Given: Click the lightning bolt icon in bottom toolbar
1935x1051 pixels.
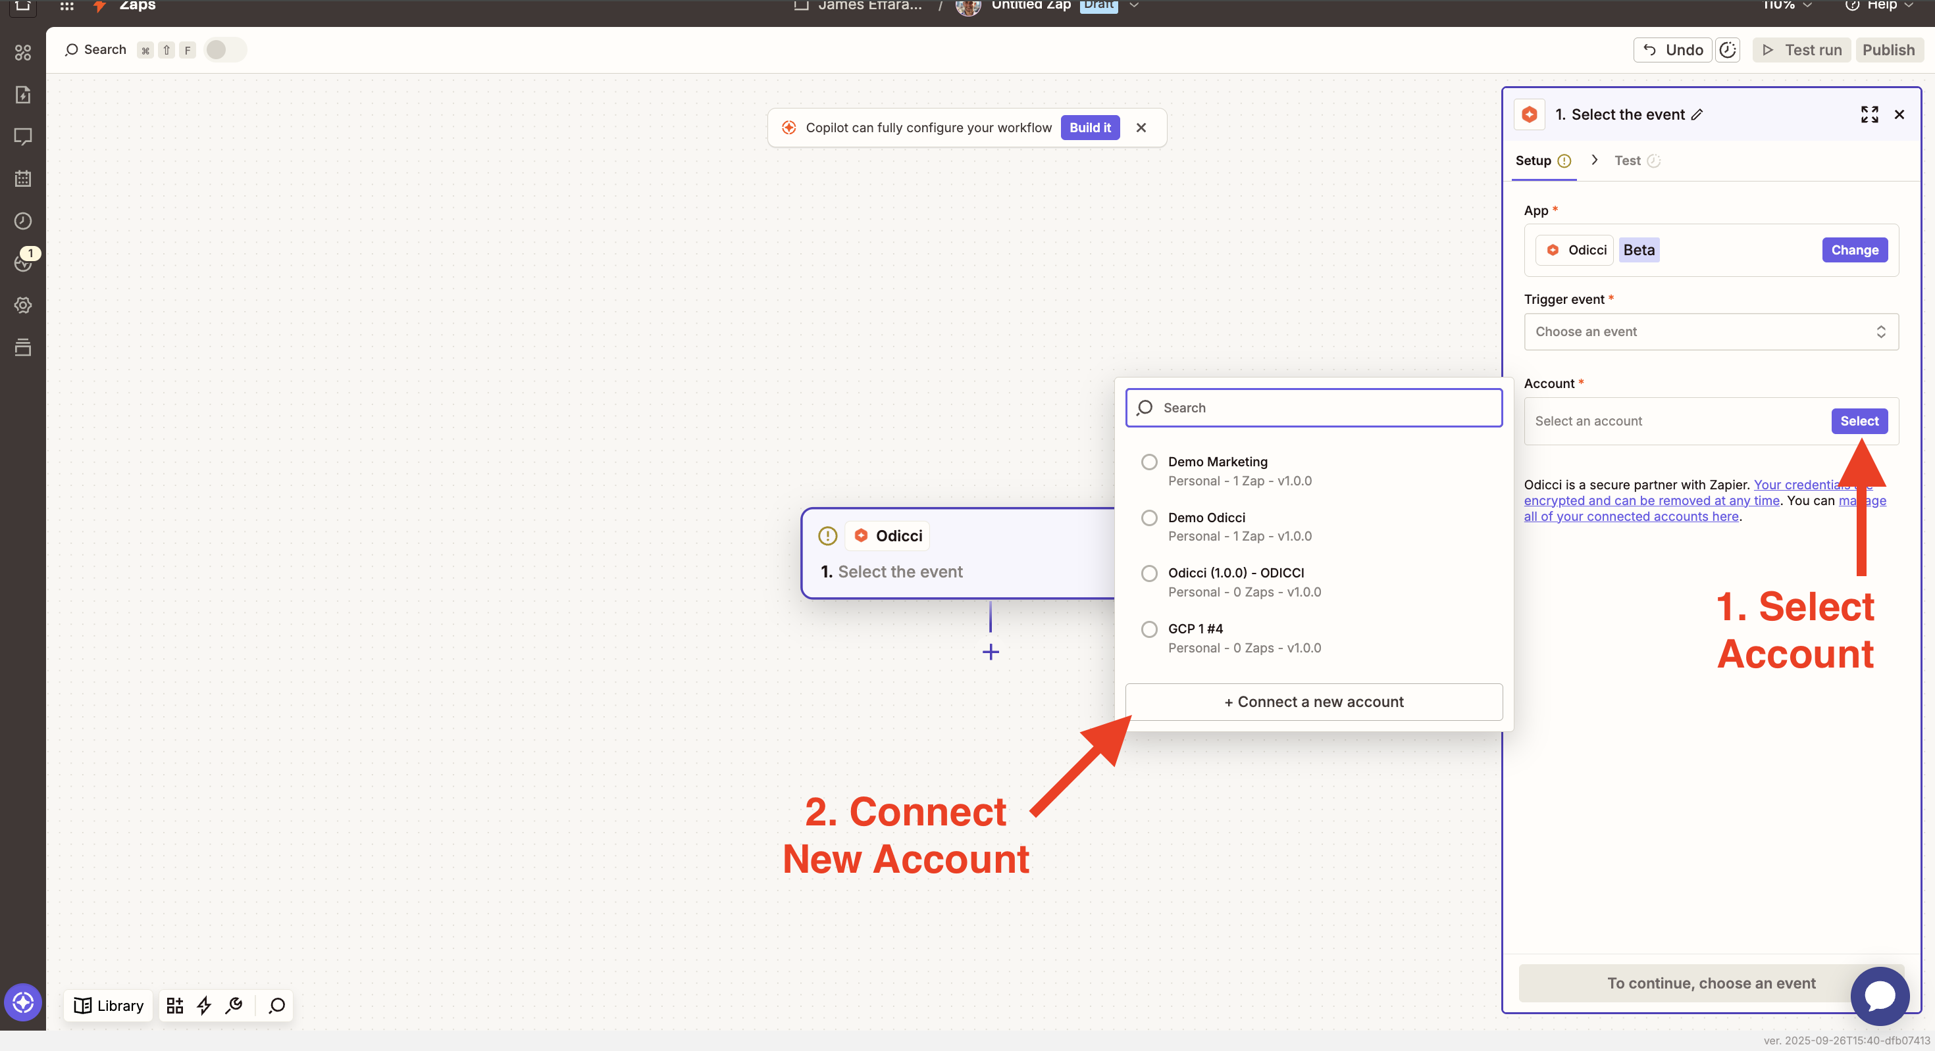Looking at the screenshot, I should point(203,1005).
